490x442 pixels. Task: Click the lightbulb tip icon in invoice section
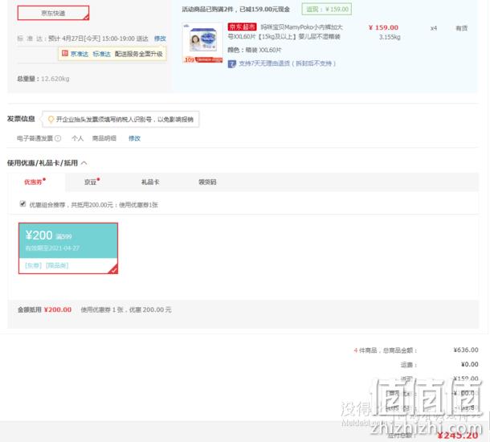[x=51, y=119]
